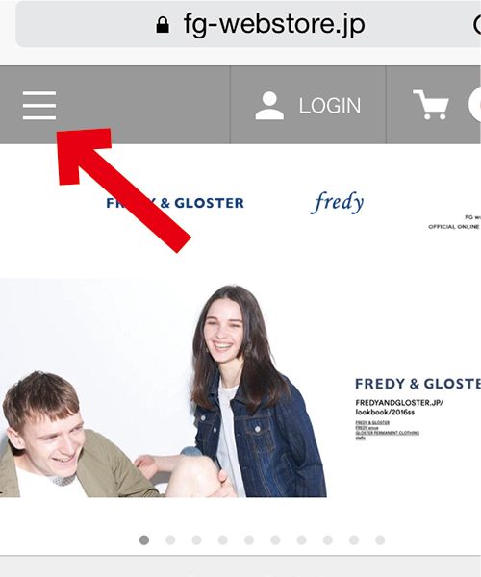The height and width of the screenshot is (577, 481).
Task: Select the fg-webstore.jp address bar
Action: 248,24
